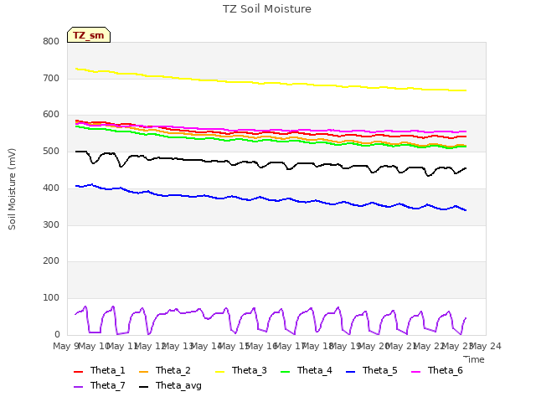Toggle the Theta_1 legend entry
The height and width of the screenshot is (402, 536).
coord(100,370)
